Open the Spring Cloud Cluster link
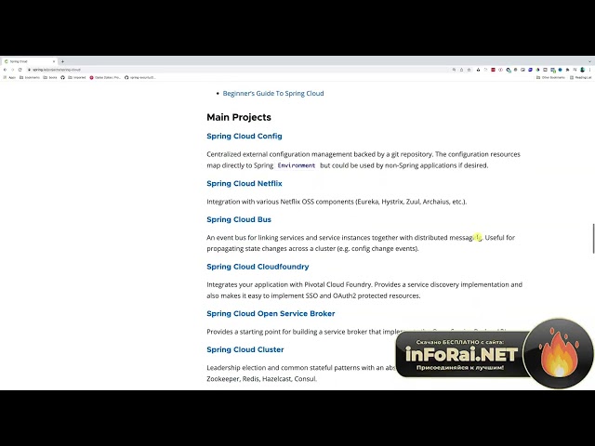The image size is (595, 446). click(245, 349)
